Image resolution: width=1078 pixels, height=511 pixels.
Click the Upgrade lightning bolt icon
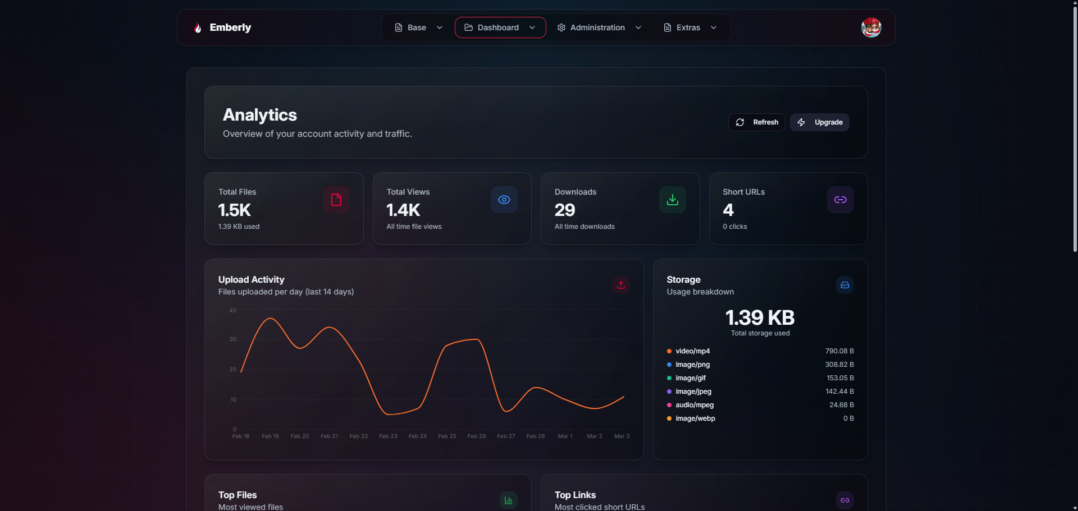coord(801,122)
